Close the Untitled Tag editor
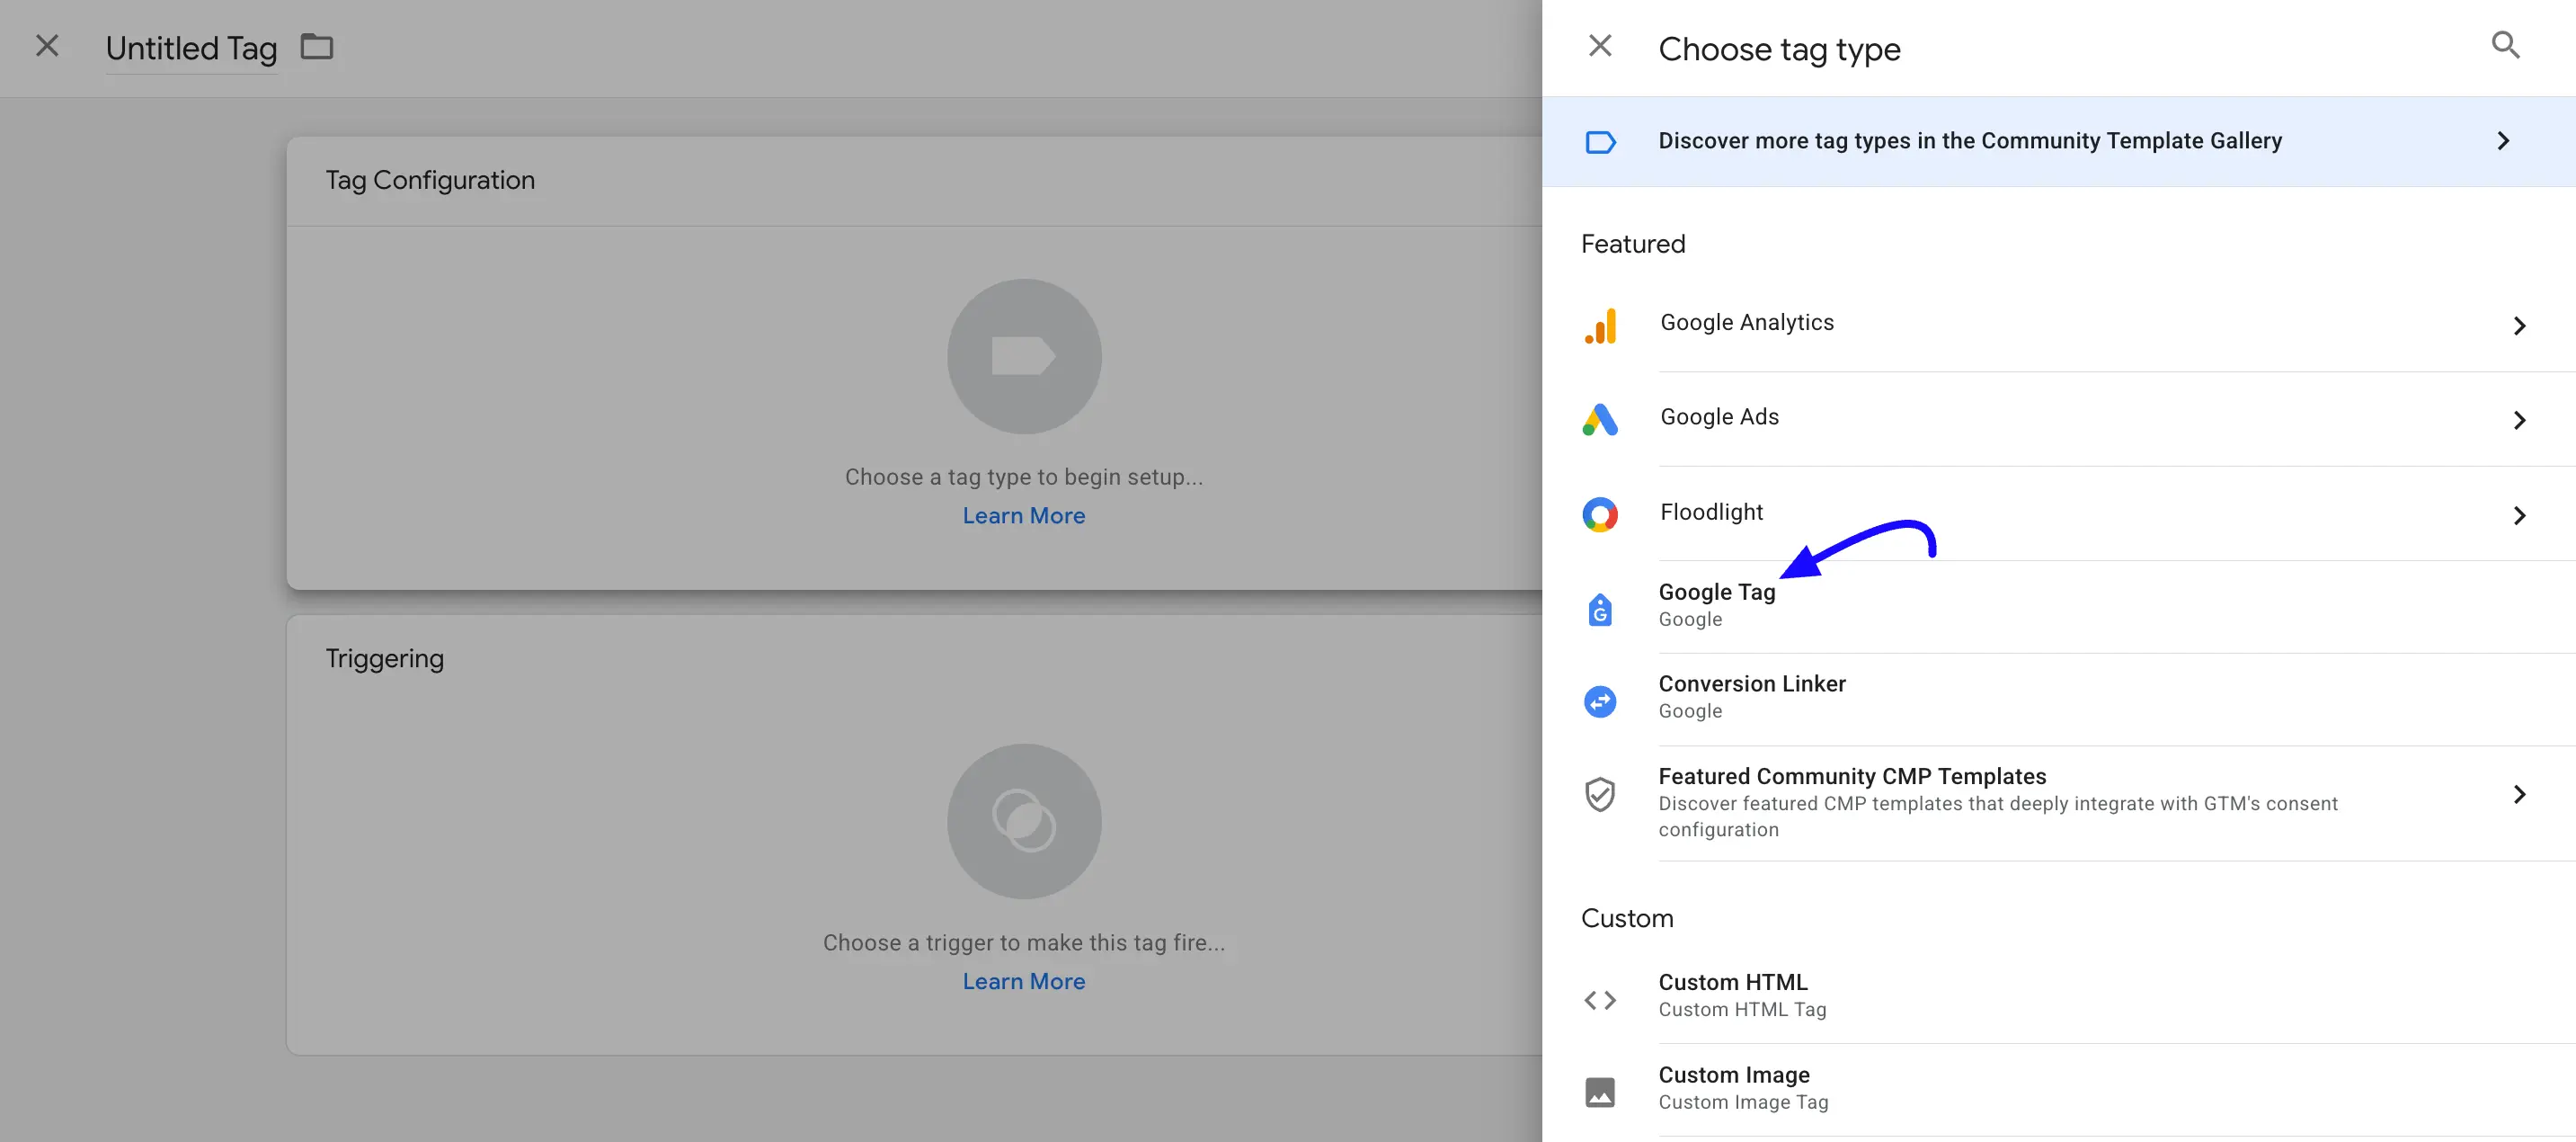Image resolution: width=2576 pixels, height=1142 pixels. 47,46
